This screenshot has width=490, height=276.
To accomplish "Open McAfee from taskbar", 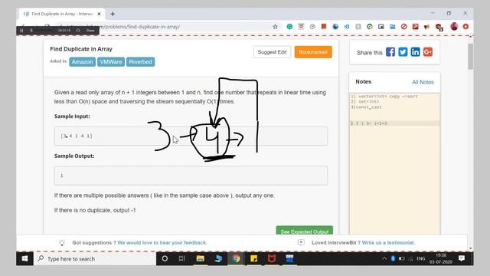I will point(272,259).
